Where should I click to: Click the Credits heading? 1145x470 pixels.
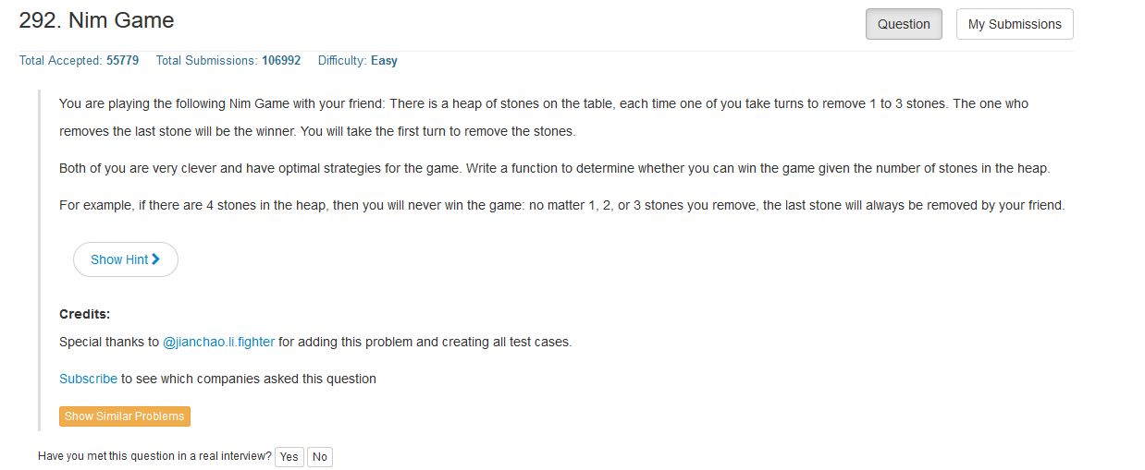coord(84,314)
